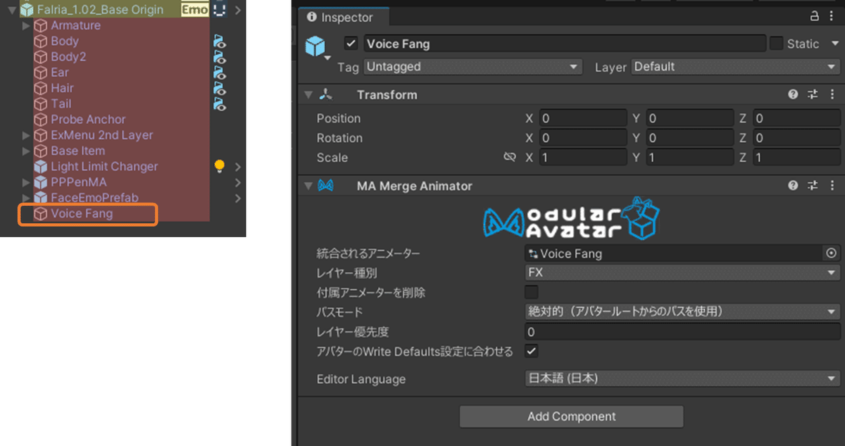
Task: Open the レイヤー種別 dropdown showing FX
Action: (682, 272)
